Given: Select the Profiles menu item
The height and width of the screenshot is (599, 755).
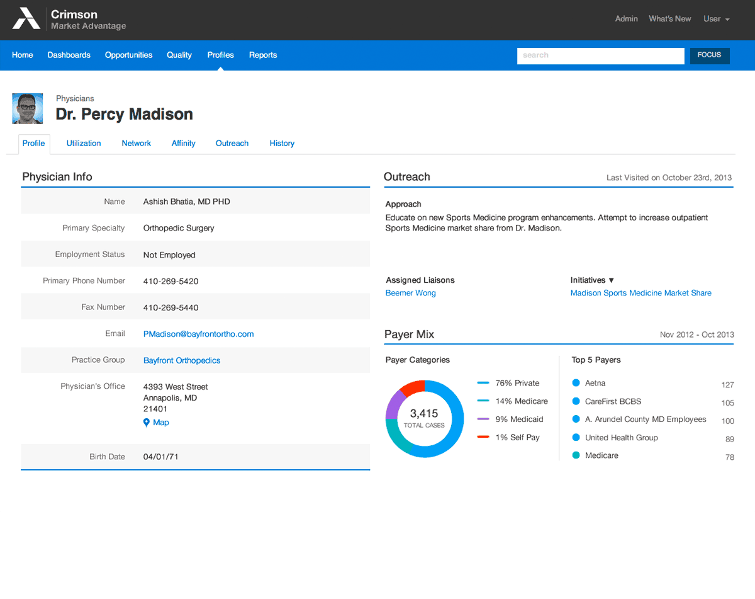Looking at the screenshot, I should point(221,55).
